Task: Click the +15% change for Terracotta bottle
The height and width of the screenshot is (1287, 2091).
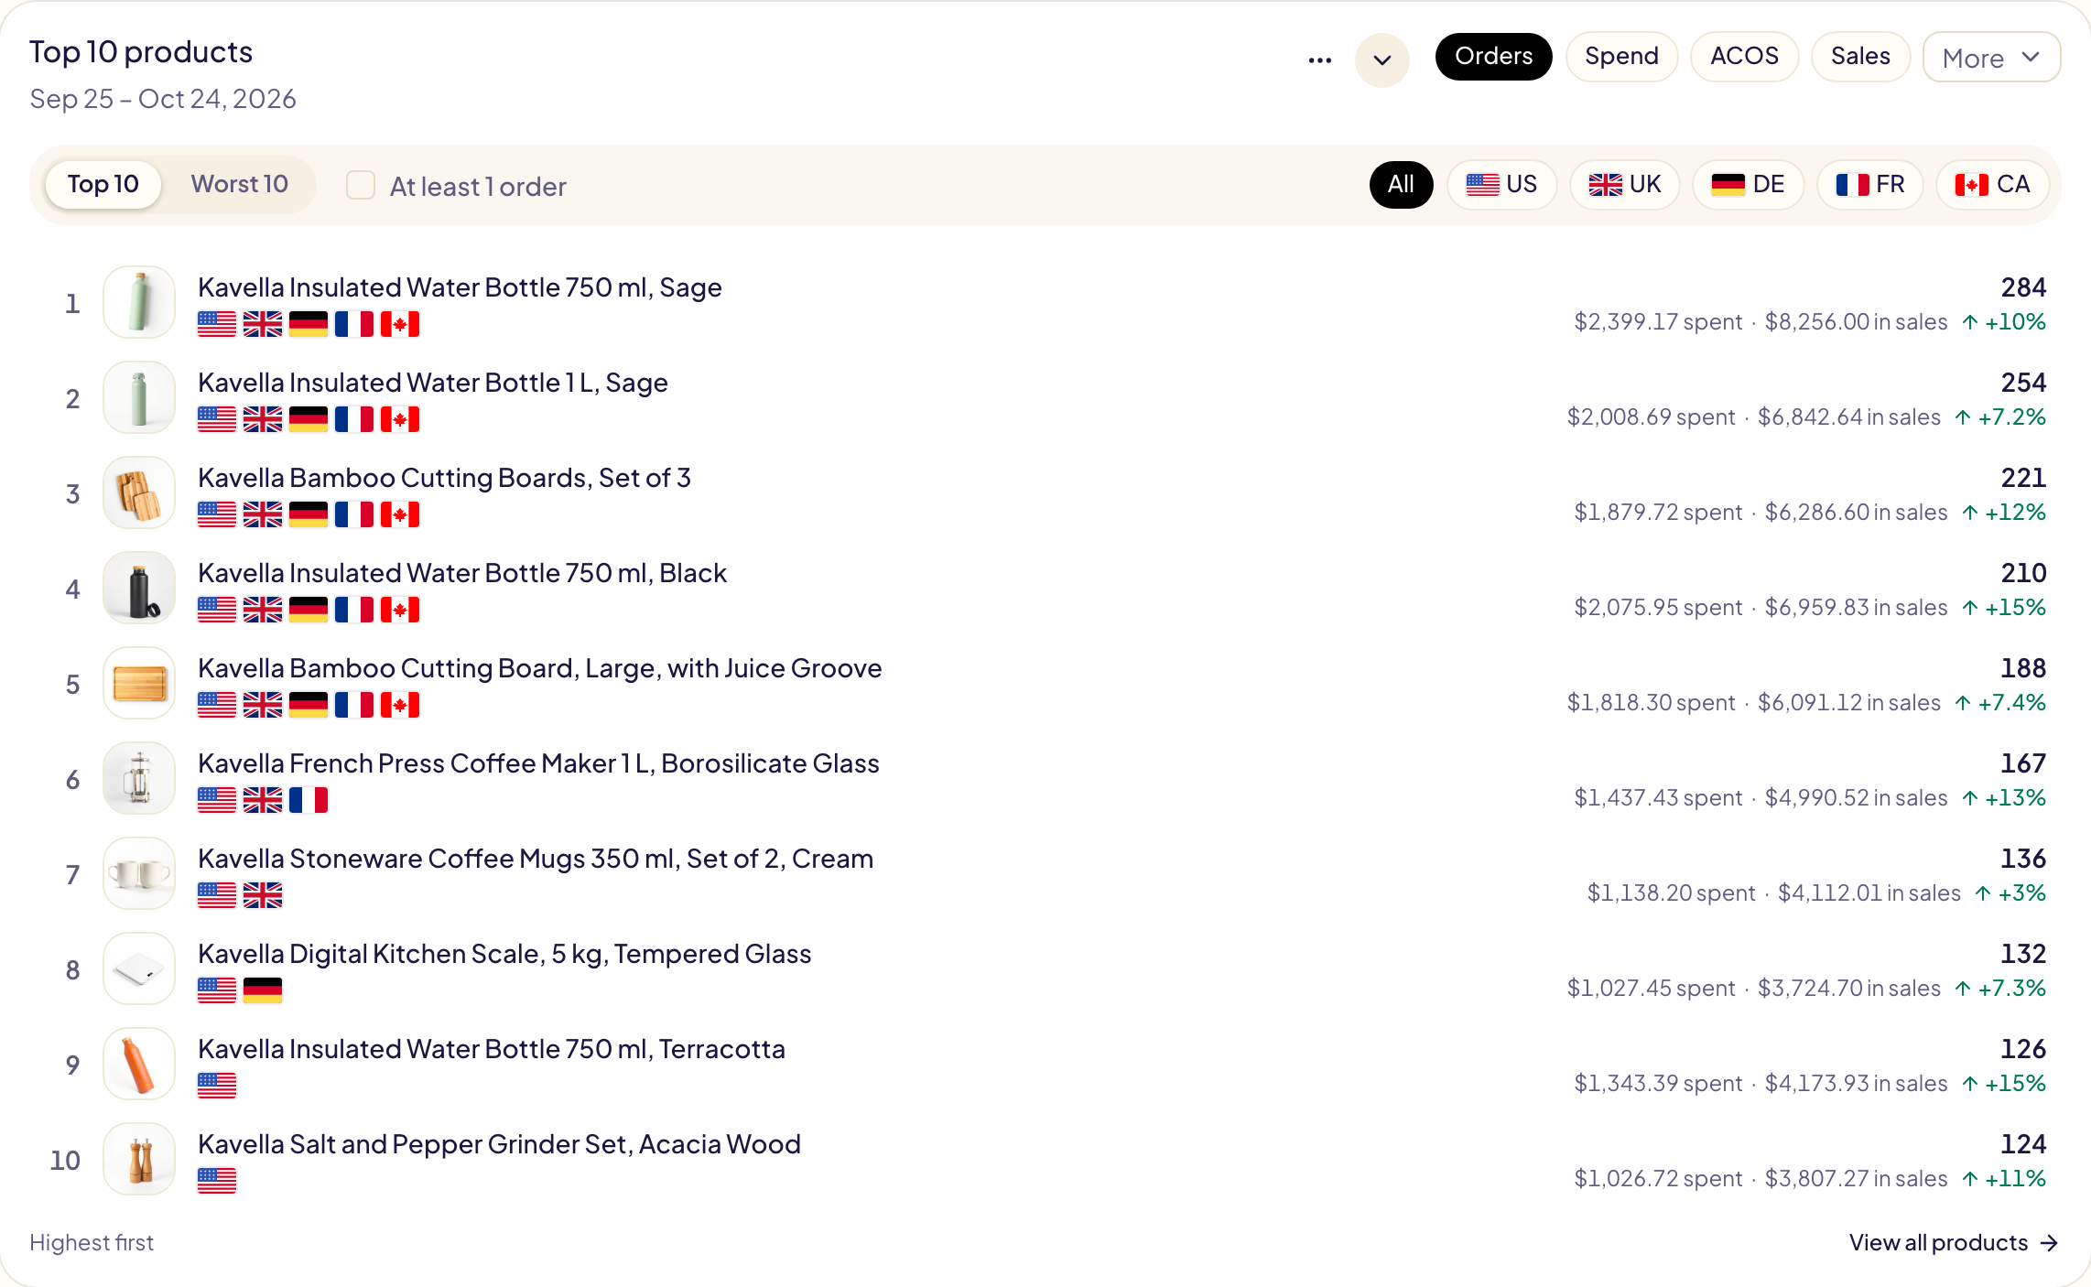Action: coord(2004,1084)
